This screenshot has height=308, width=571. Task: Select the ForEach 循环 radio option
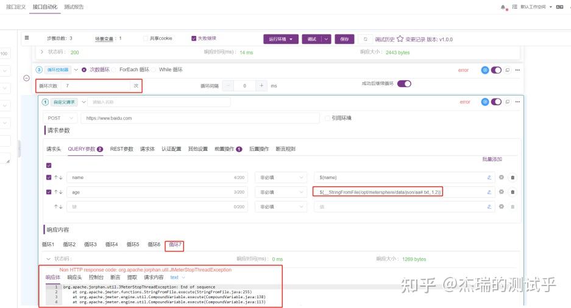point(114,69)
